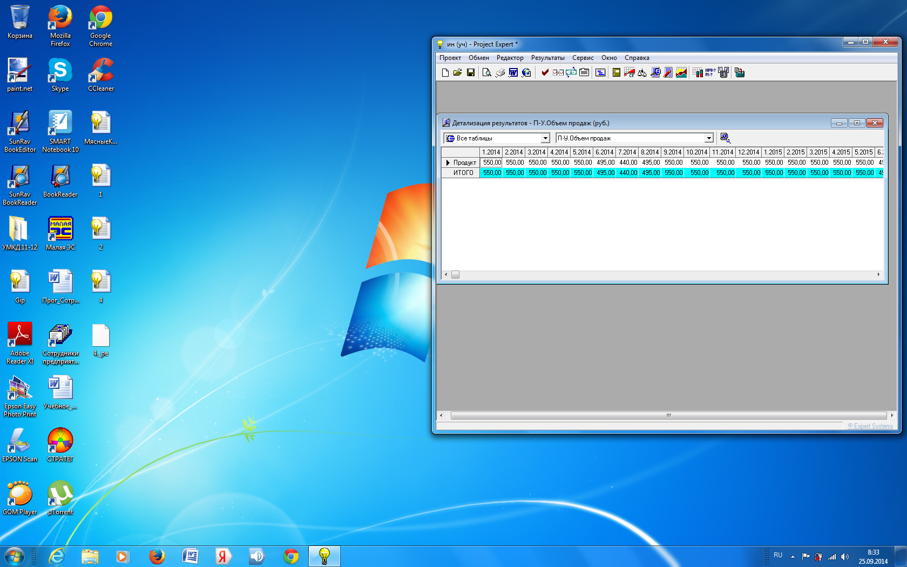Export to Word via W icon
Viewport: 907px width, 567px height.
click(513, 72)
